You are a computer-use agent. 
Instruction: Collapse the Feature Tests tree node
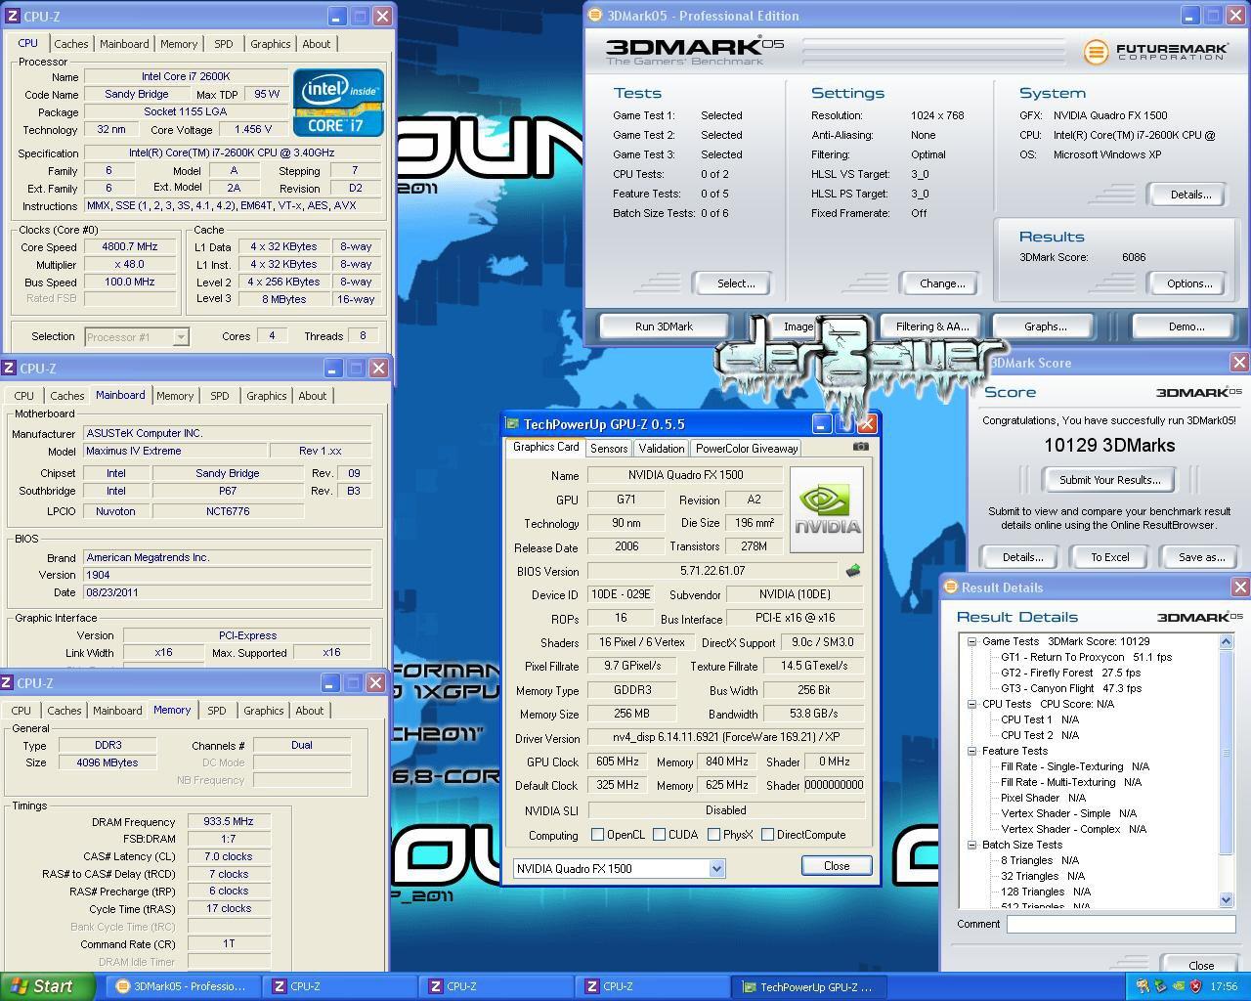(971, 751)
